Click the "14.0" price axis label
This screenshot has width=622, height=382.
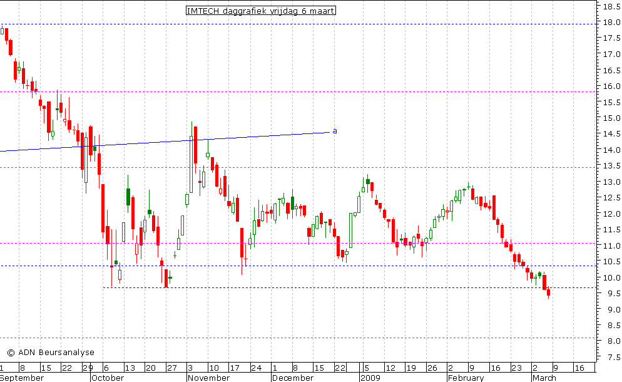(612, 150)
